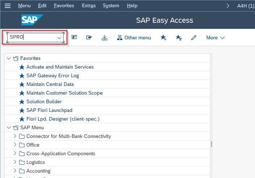255x178 pixels.
Task: Open Activate and Maintain Services favorite
Action: coord(60,67)
